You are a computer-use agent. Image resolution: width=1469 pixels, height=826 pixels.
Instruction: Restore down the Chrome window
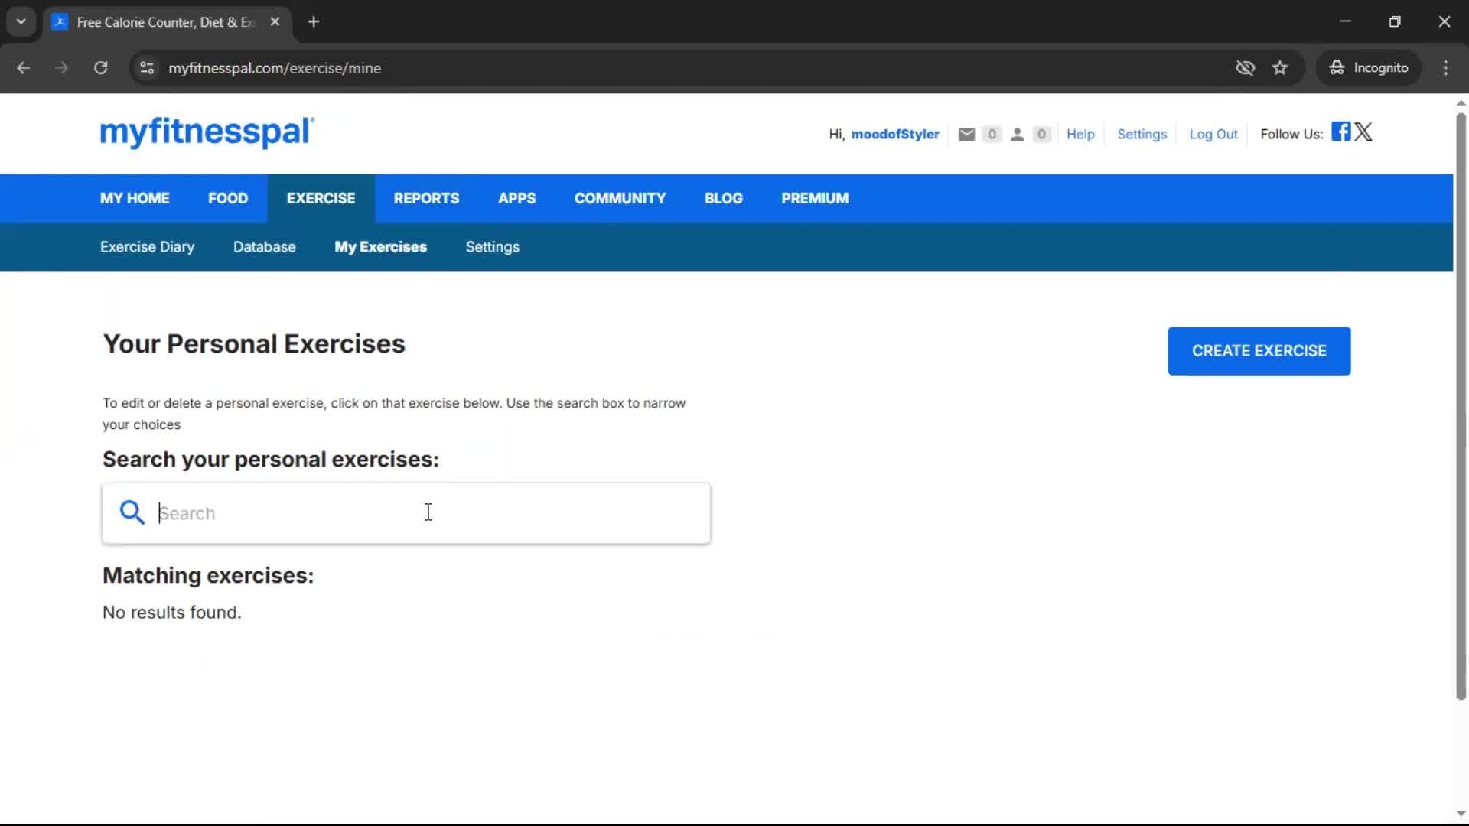point(1395,21)
